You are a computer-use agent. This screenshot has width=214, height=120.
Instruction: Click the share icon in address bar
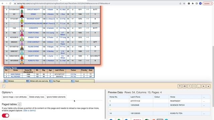tap(180, 3)
